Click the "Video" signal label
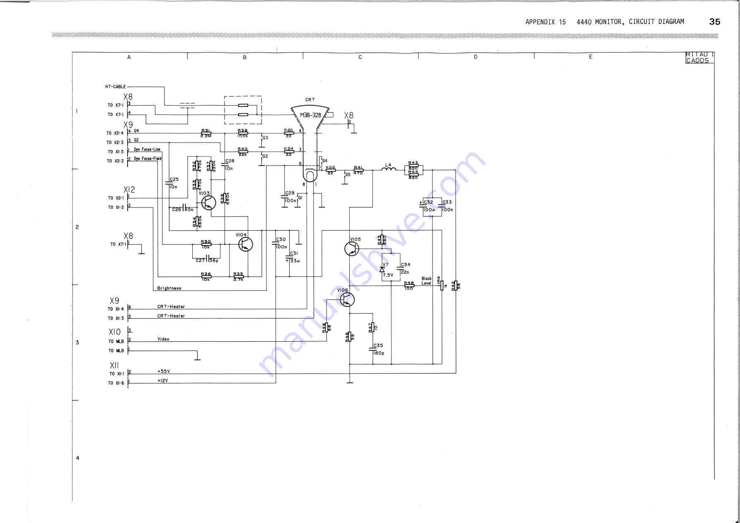 click(163, 339)
